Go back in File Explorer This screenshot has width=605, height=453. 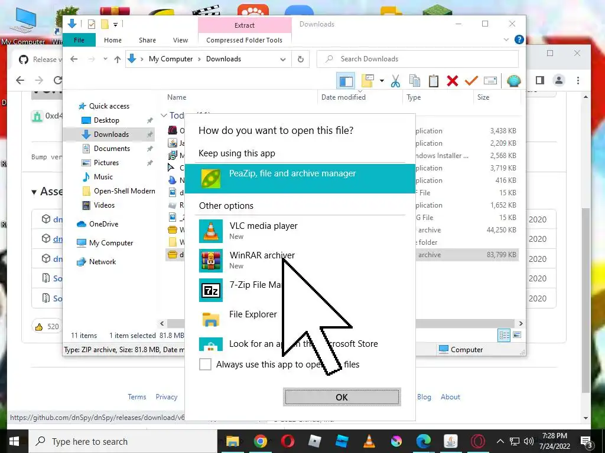pyautogui.click(x=74, y=59)
